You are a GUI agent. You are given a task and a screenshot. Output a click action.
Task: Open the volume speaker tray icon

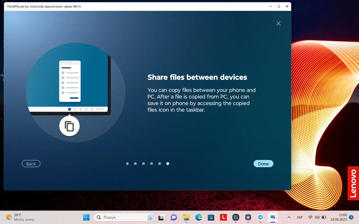pyautogui.click(x=317, y=217)
